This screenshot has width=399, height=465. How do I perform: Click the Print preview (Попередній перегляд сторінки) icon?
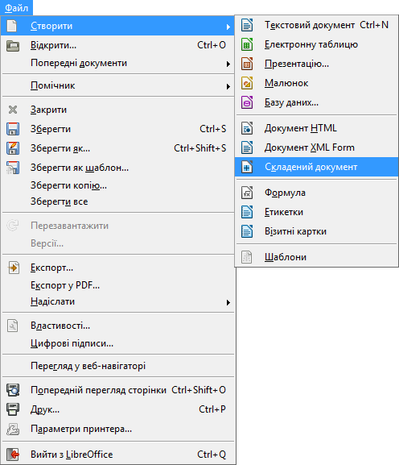[x=13, y=390]
